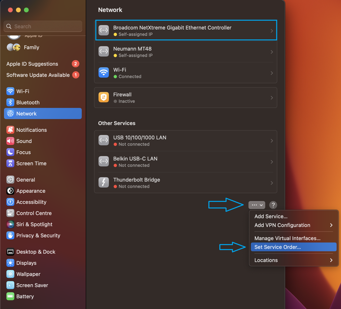Close the System Settings window
The height and width of the screenshot is (309, 341).
click(10, 10)
